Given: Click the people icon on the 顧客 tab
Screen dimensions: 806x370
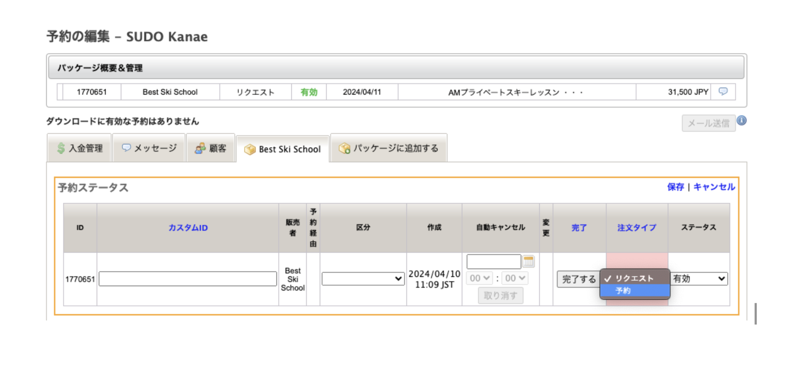Looking at the screenshot, I should pos(200,147).
